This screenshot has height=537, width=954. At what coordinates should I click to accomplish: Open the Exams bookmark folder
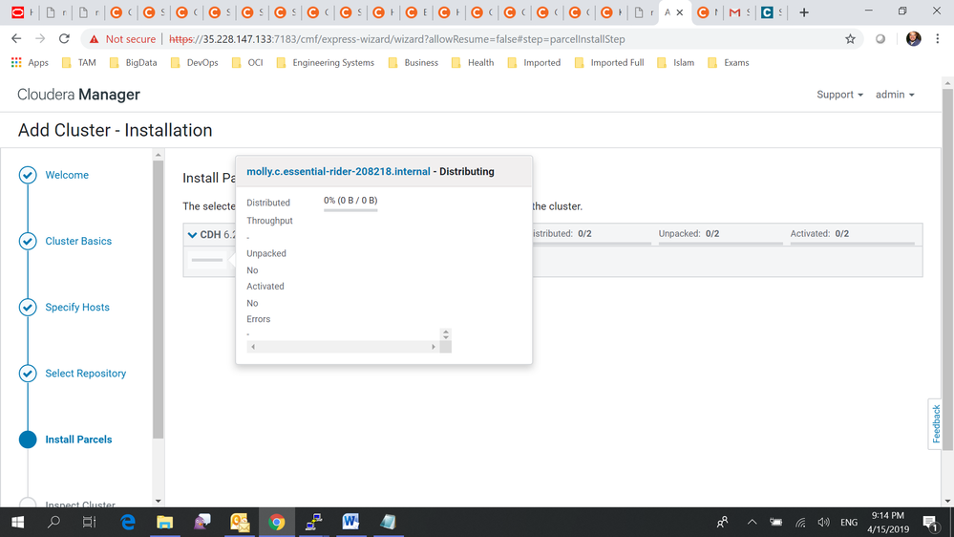point(729,63)
